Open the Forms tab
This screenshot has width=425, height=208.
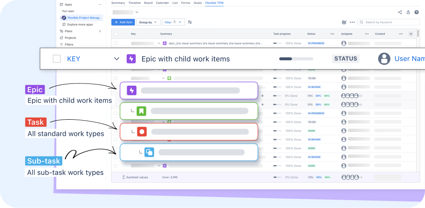click(186, 3)
